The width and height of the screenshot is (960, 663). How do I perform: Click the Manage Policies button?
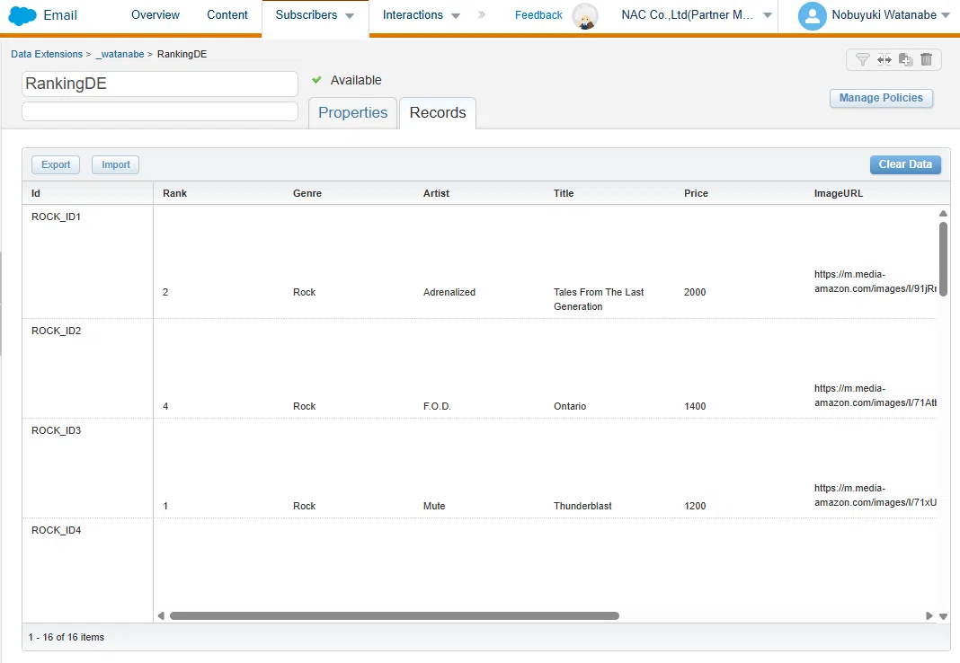[x=880, y=98]
